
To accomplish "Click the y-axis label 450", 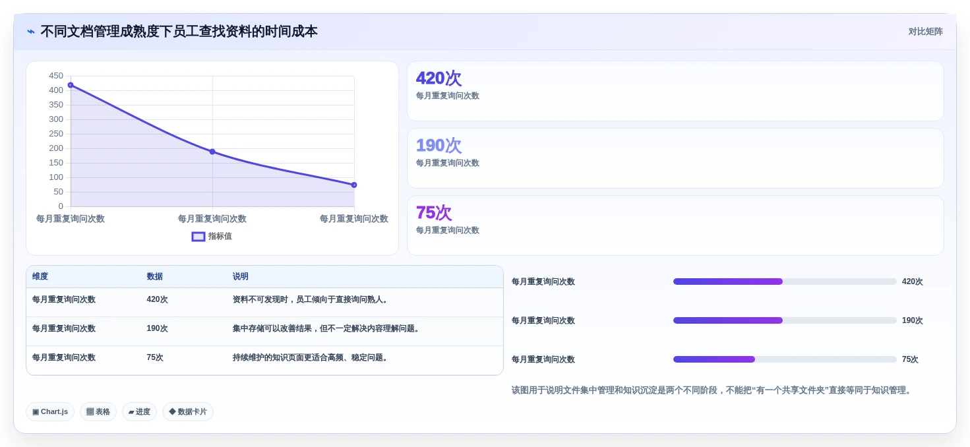I will (x=56, y=76).
